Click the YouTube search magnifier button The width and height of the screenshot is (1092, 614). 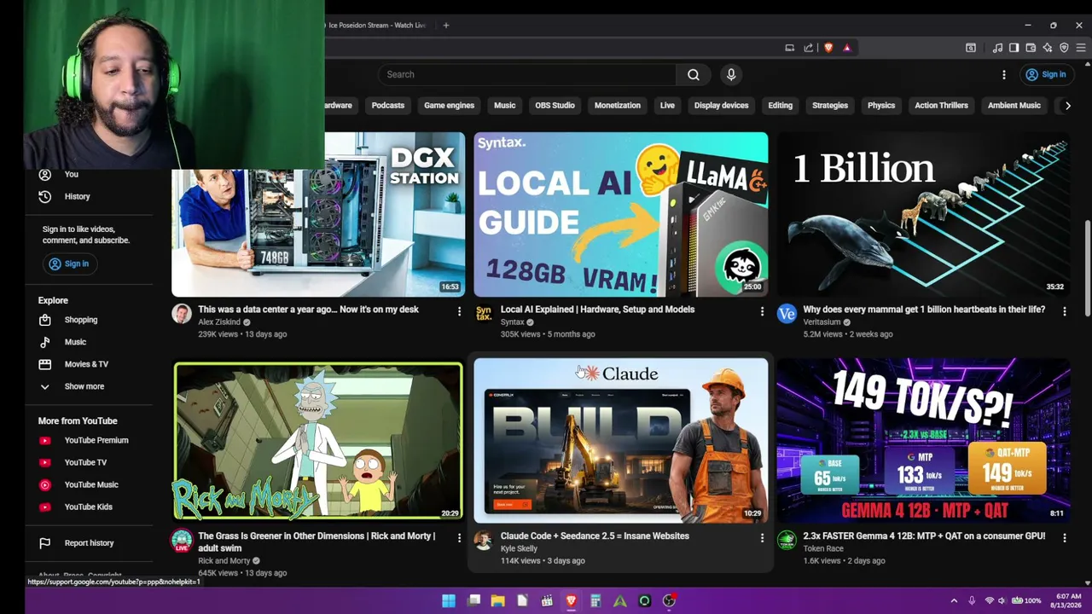694,74
